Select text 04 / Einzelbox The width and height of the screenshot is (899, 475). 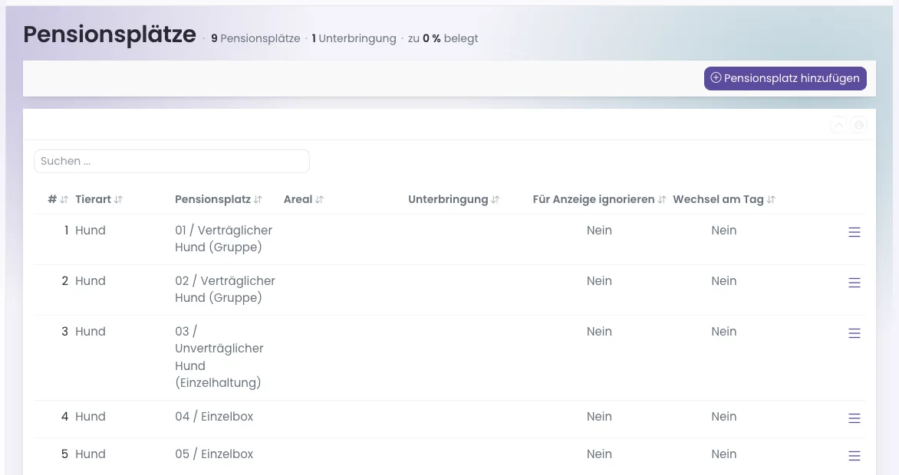pyautogui.click(x=214, y=417)
